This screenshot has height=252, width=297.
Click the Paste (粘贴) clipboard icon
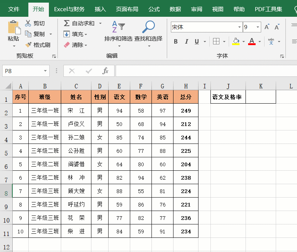click(x=13, y=28)
